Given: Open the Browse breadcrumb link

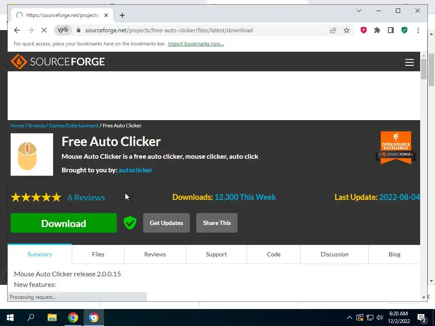Looking at the screenshot, I should pos(37,126).
